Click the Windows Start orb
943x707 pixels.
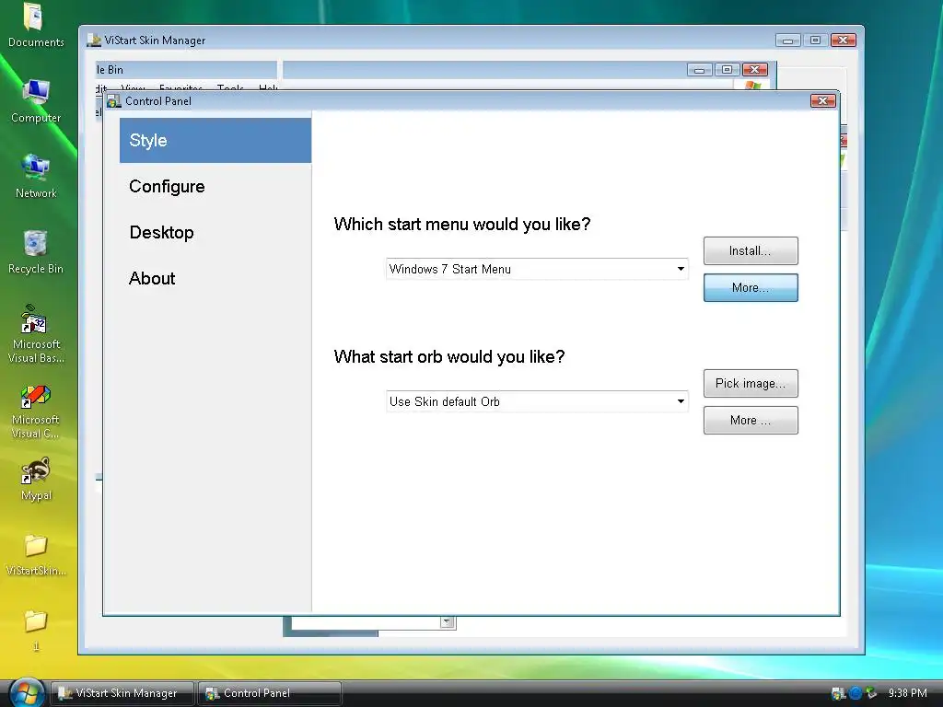tap(27, 692)
